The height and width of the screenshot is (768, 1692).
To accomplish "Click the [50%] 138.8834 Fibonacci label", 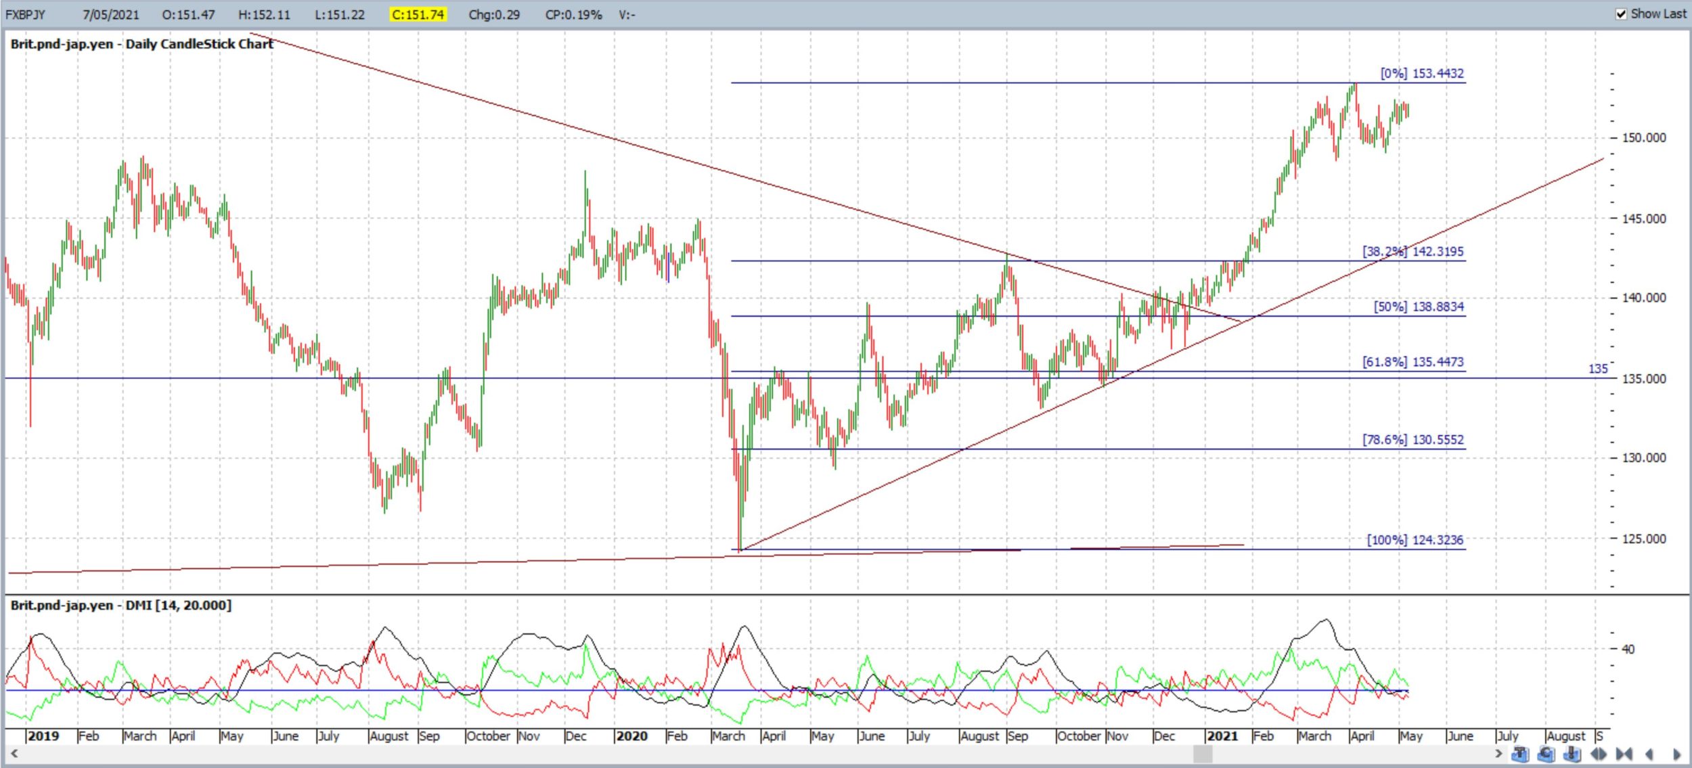I will [1419, 307].
